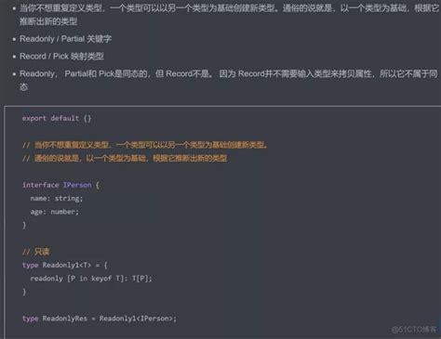Select the "Readonly / Partial" bullet line
Screen dimensions: 441x339
click(65, 39)
